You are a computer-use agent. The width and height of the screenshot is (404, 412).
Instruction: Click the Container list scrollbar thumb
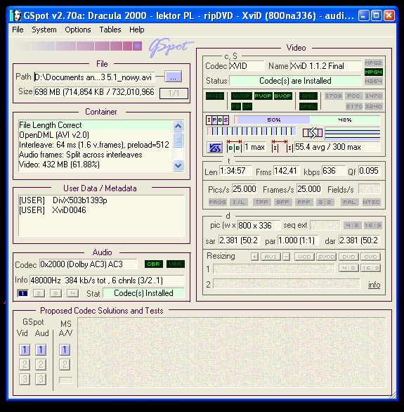coord(178,140)
